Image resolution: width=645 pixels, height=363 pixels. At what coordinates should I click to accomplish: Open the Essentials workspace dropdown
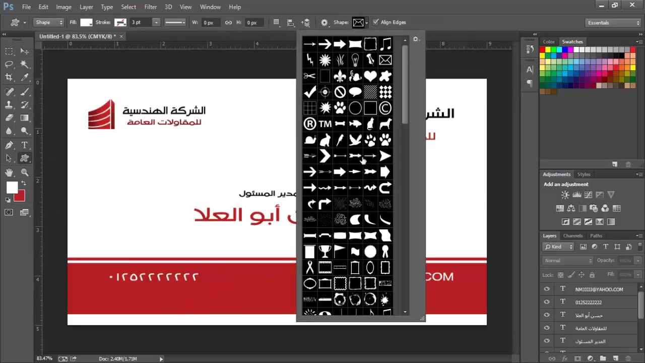tap(613, 23)
